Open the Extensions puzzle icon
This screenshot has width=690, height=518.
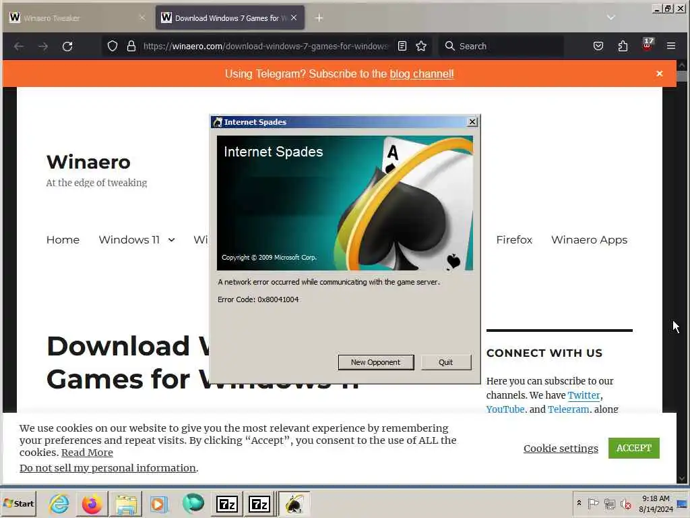[x=623, y=47]
